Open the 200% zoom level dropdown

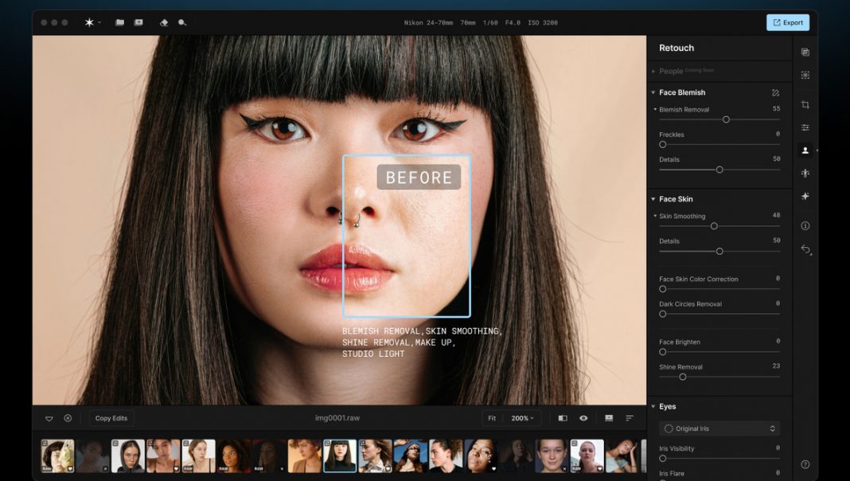click(523, 418)
